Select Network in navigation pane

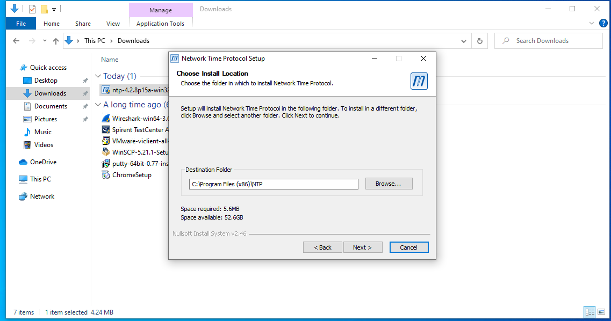coord(42,196)
